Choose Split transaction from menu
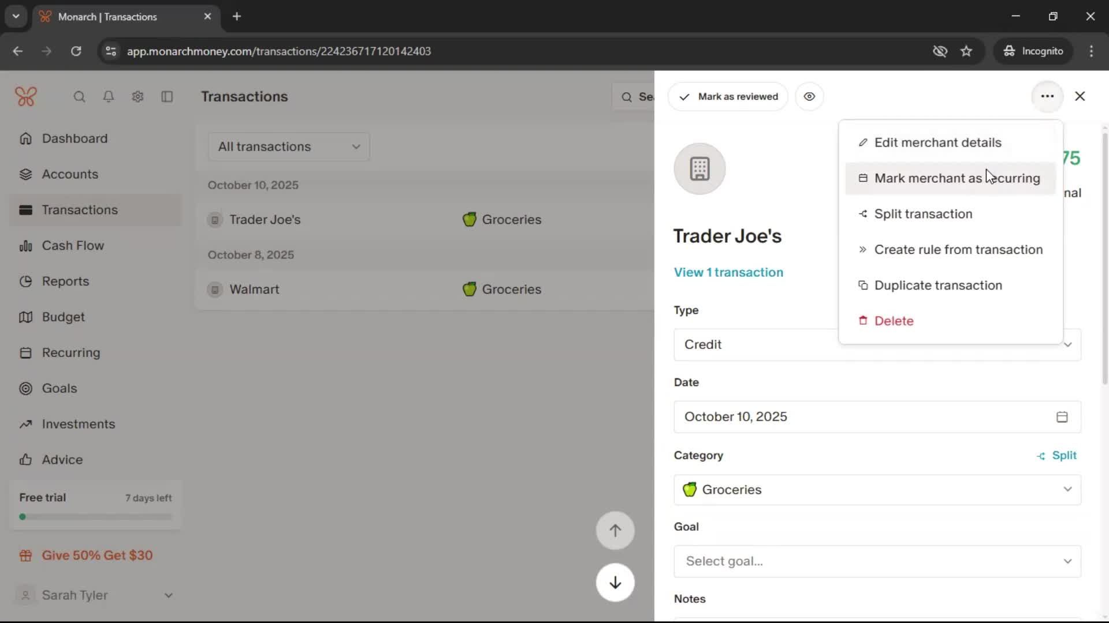The height and width of the screenshot is (623, 1109). pyautogui.click(x=923, y=214)
